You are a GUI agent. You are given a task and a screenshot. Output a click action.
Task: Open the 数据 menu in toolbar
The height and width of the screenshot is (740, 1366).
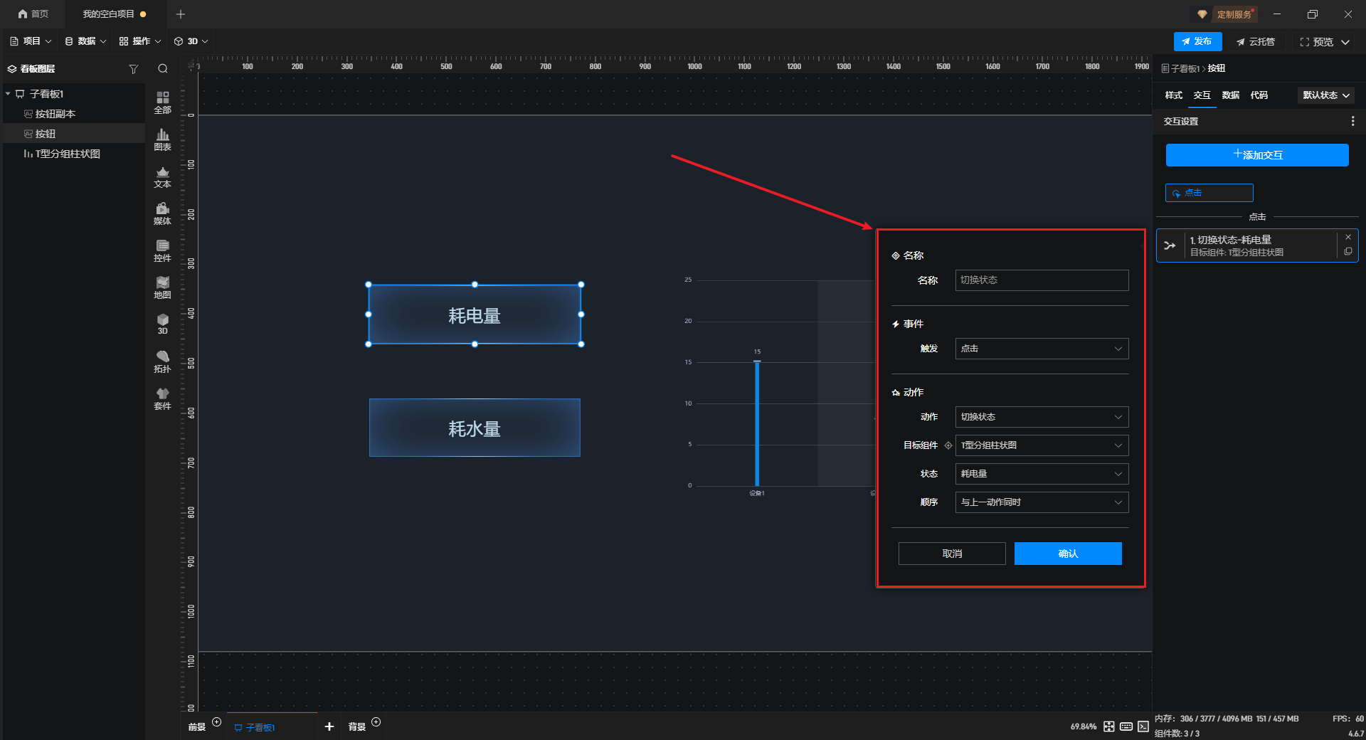(85, 41)
